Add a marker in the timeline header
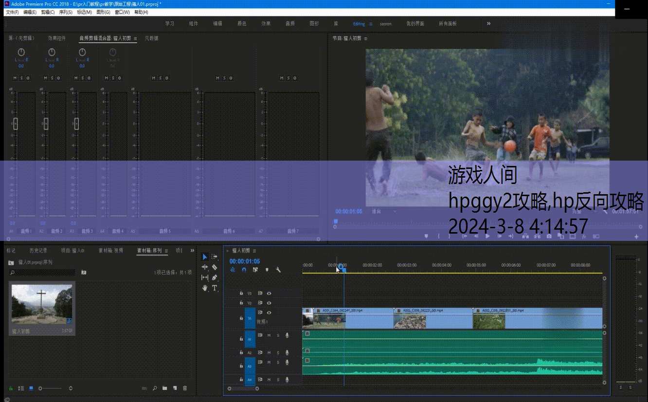Screen dimensions: 648x402 267,270
